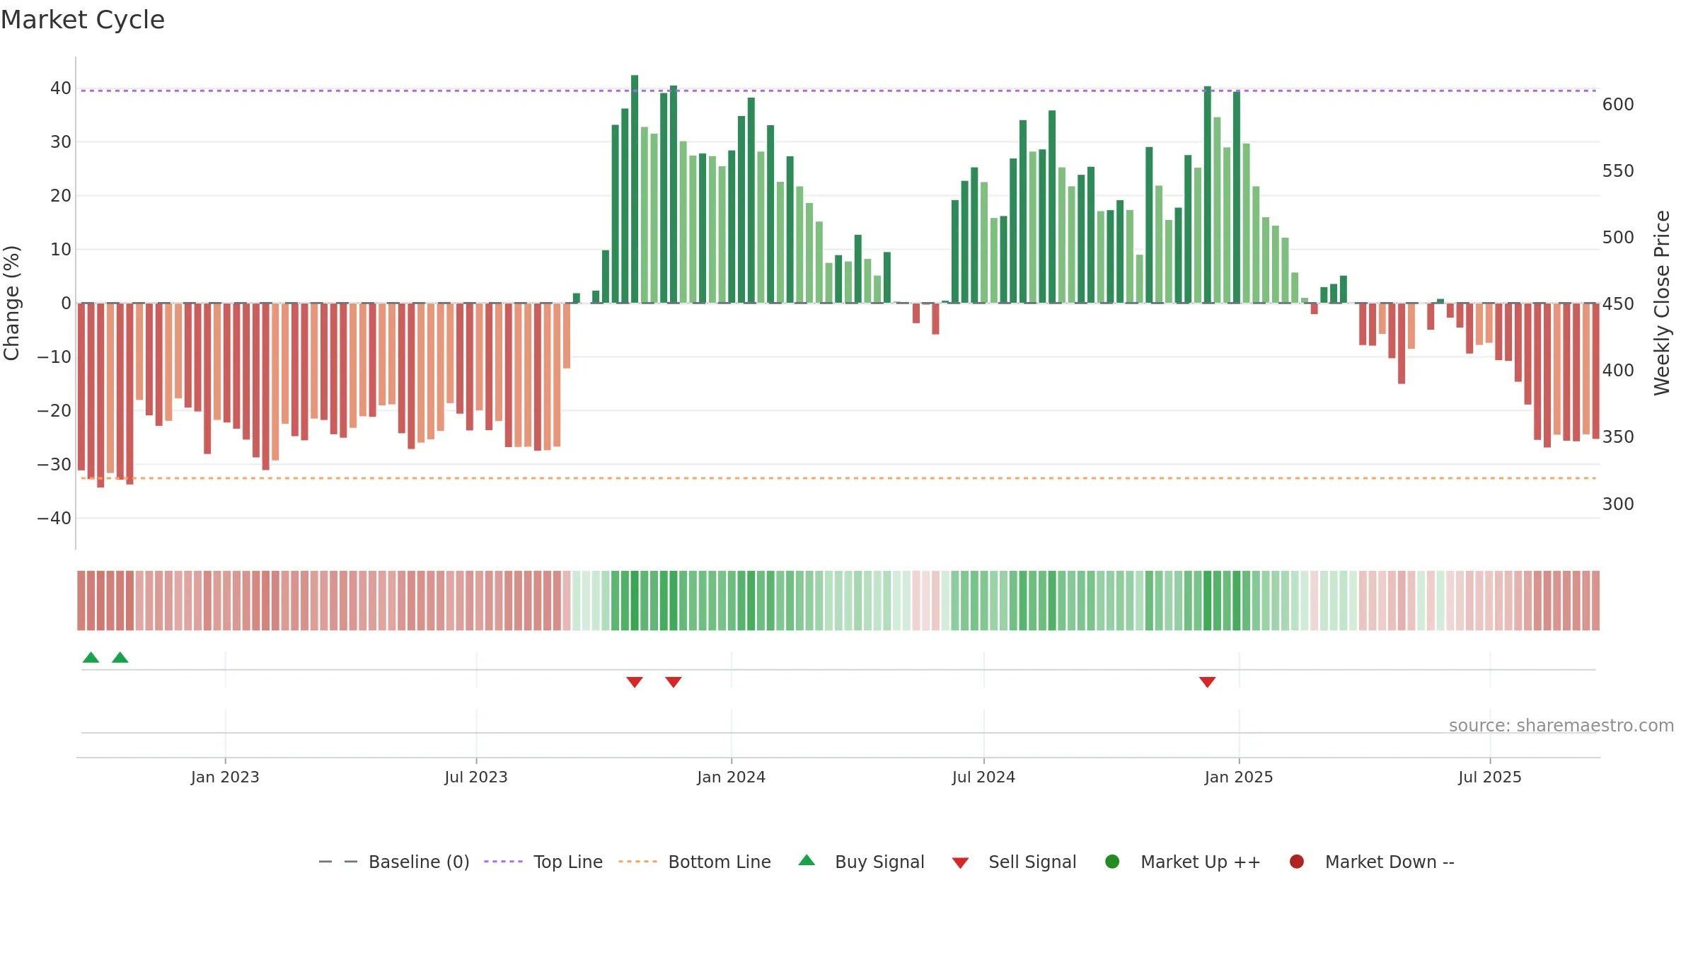Screen dimensions: 1698x955
Task: Click the tallest green bar above 40 percent
Action: [x=635, y=189]
